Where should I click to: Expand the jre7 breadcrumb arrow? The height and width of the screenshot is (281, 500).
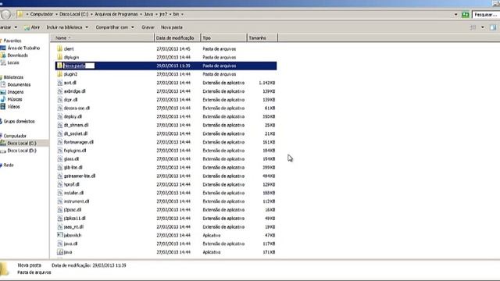coord(170,14)
